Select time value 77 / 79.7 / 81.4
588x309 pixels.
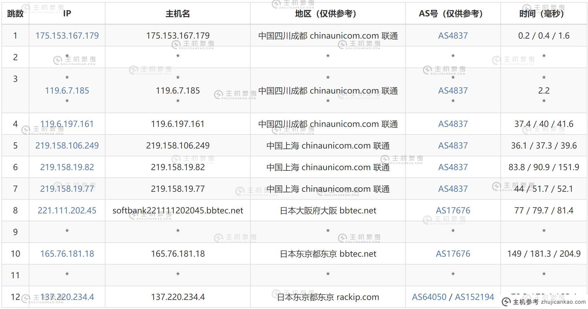tap(544, 210)
